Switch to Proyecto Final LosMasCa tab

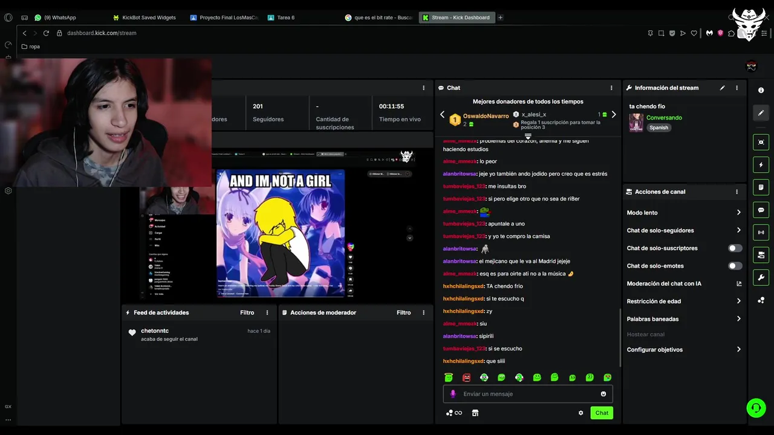[x=224, y=18]
